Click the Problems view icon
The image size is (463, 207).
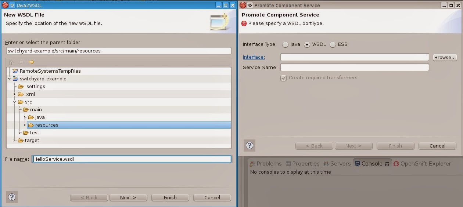252,164
